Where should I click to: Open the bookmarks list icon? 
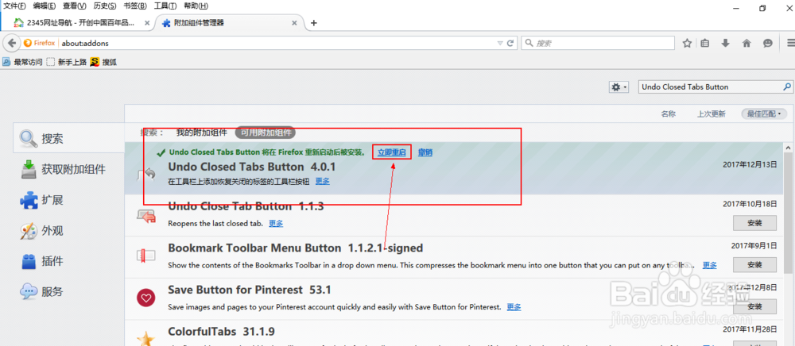(704, 44)
